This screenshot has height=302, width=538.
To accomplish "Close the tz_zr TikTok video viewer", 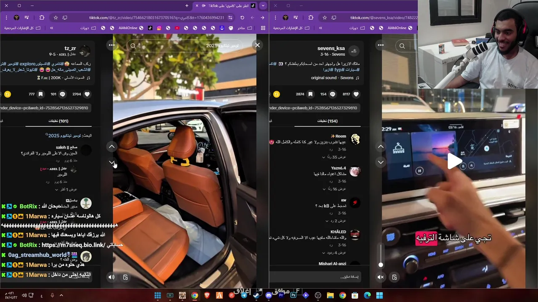I will [x=257, y=45].
